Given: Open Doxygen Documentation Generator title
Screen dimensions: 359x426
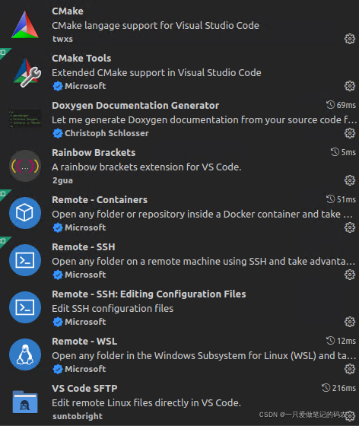Looking at the screenshot, I should pyautogui.click(x=135, y=106).
